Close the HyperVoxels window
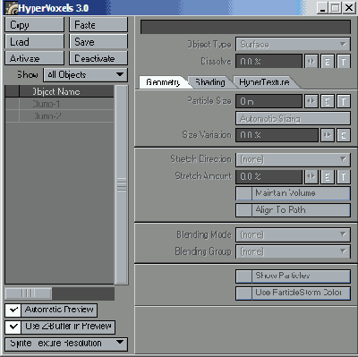This screenshot has height=357, width=358. coord(348,8)
